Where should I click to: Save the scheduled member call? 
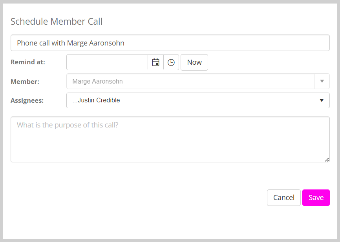[316, 198]
